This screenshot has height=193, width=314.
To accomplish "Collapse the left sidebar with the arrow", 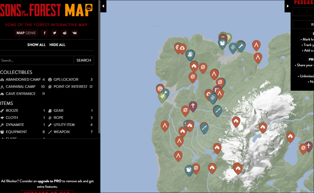I will click(103, 6).
